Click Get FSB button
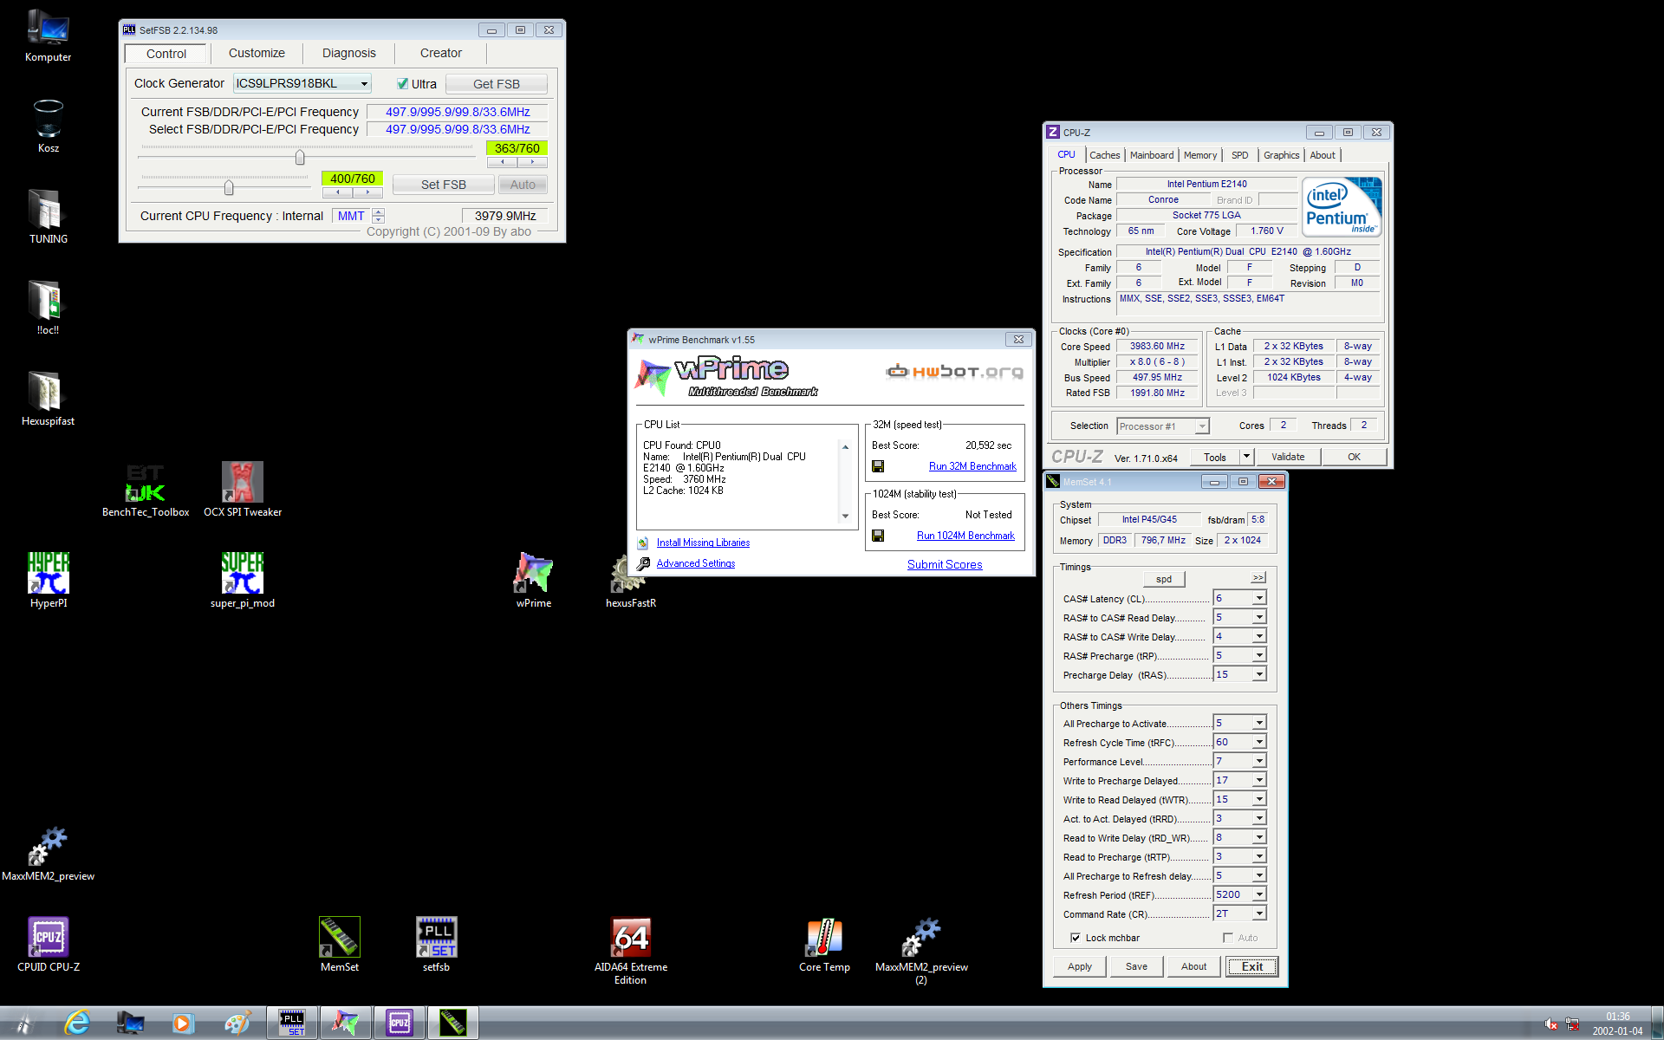This screenshot has width=1664, height=1040. coord(497,84)
